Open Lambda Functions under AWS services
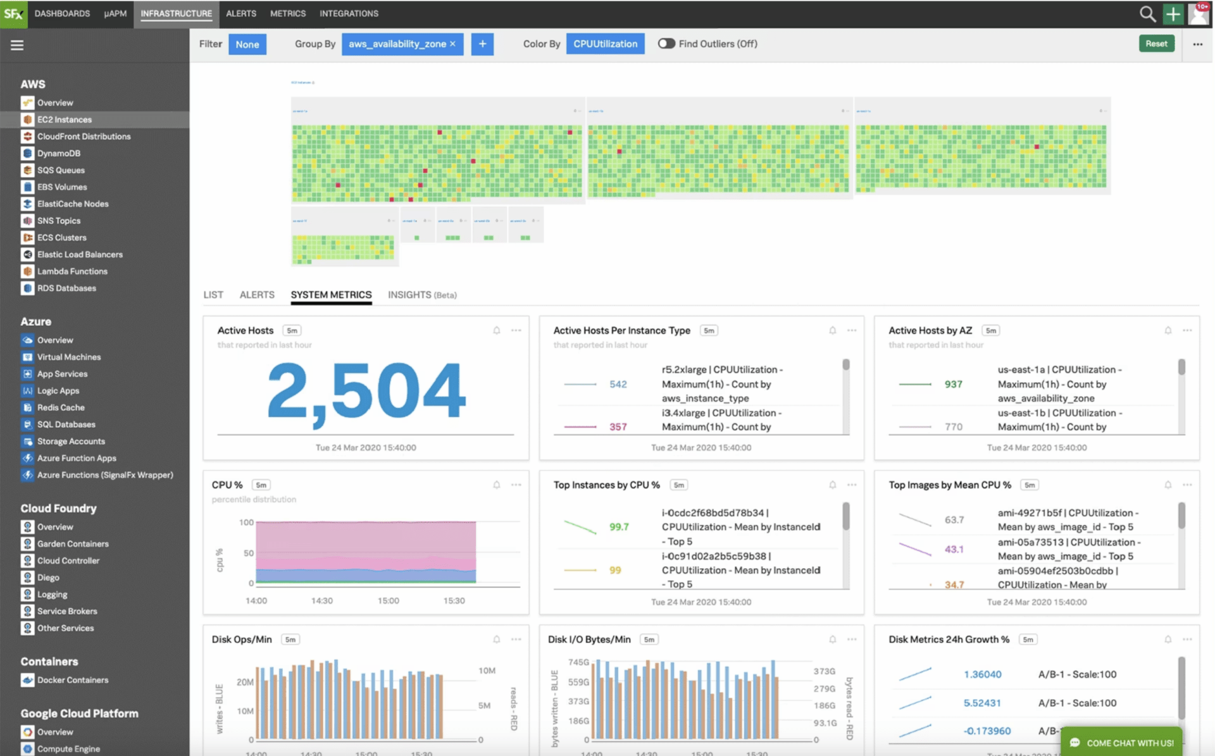Viewport: 1215px width, 756px height. click(x=72, y=271)
